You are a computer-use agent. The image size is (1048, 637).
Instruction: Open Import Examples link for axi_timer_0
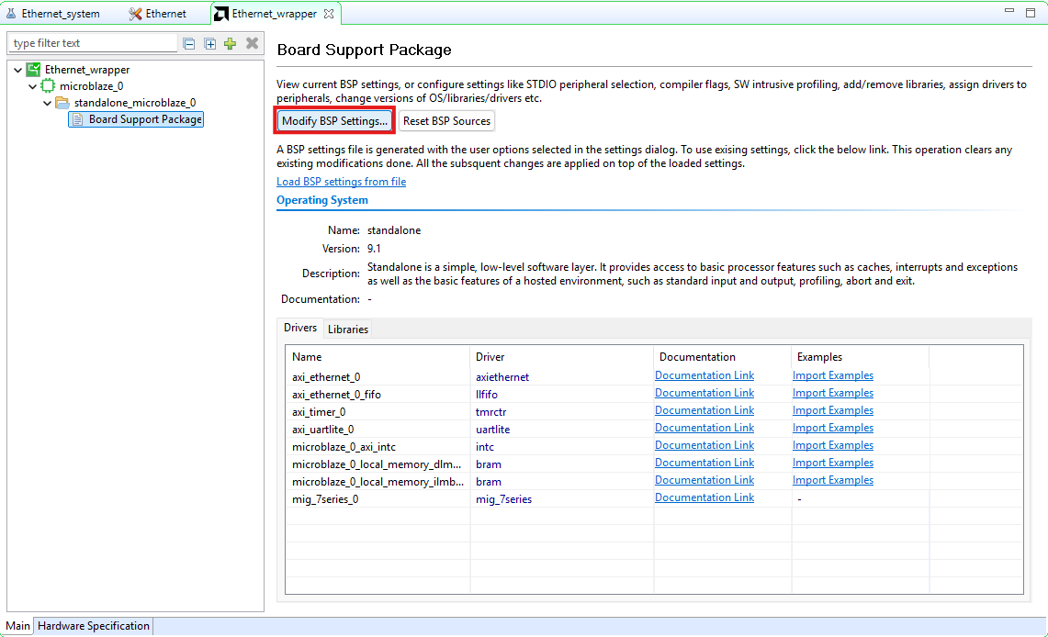coord(832,410)
